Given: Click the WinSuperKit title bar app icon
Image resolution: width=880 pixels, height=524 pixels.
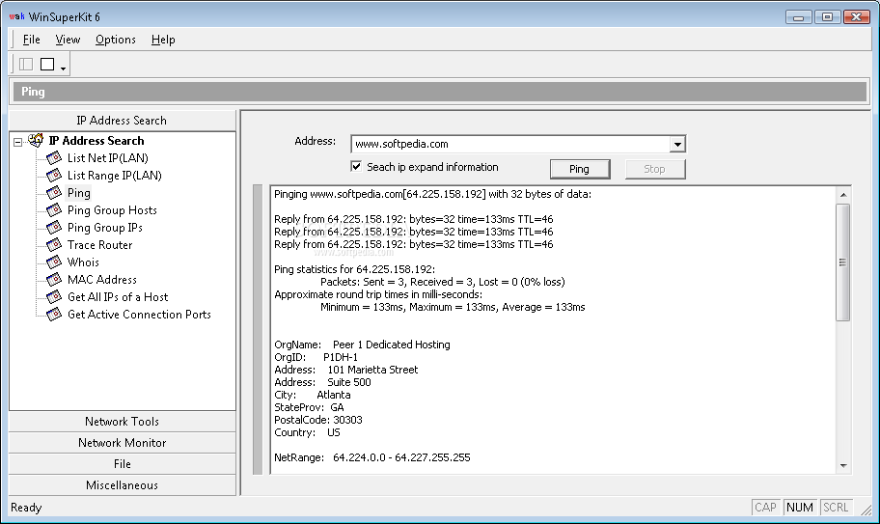Looking at the screenshot, I should [16, 16].
